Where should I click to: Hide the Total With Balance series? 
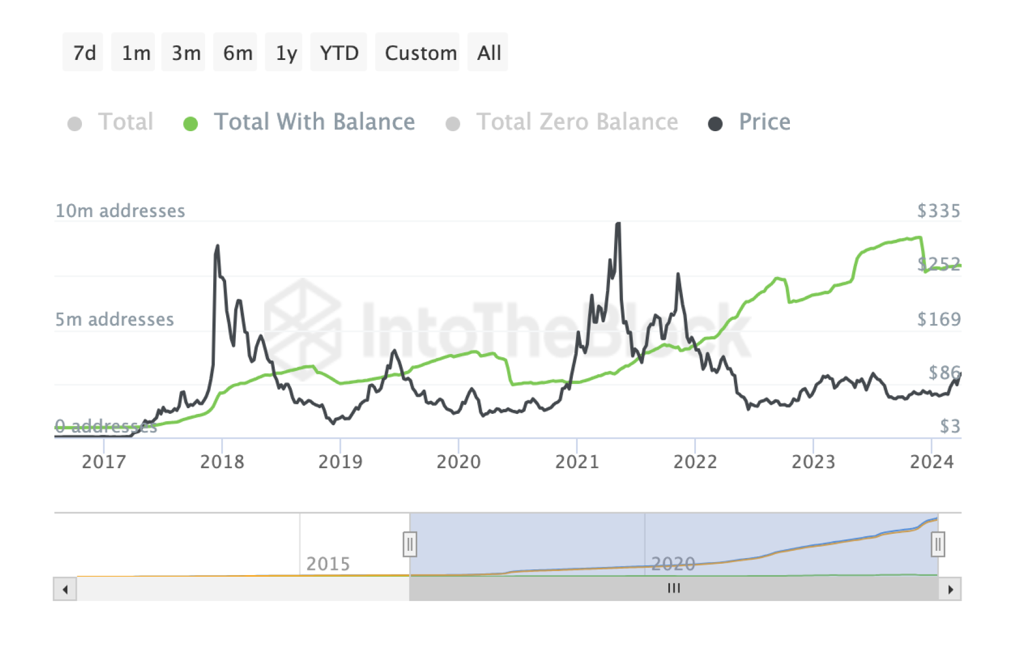click(314, 122)
